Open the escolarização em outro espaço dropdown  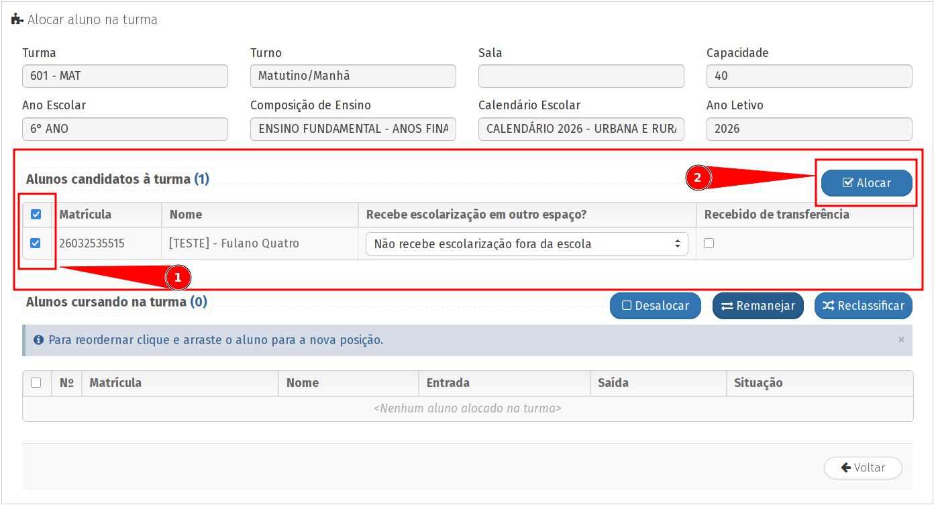click(527, 244)
